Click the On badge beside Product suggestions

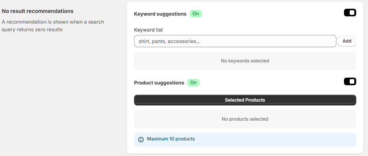point(194,83)
